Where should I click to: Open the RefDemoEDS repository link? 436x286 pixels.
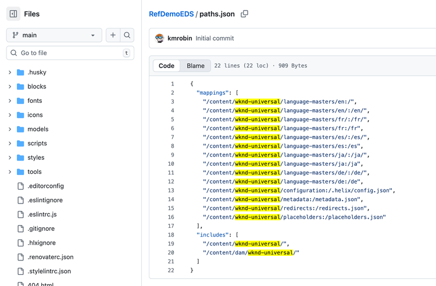point(171,14)
